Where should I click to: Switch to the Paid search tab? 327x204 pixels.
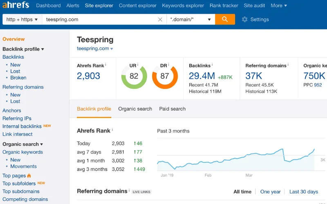coord(172,109)
